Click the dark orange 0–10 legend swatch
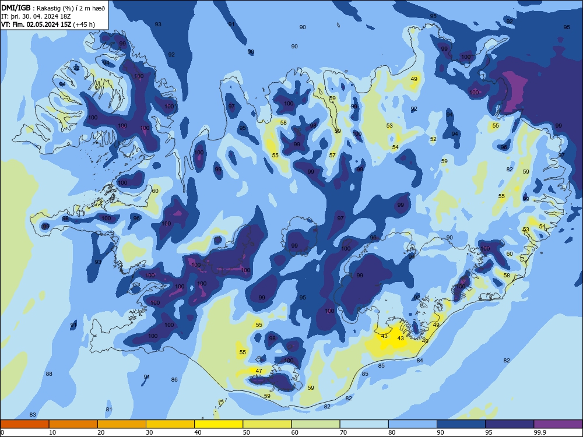583x437 pixels. 24,424
